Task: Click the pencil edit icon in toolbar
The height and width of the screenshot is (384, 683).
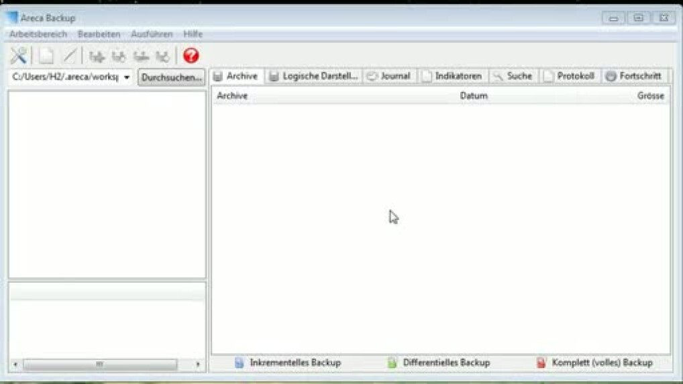Action: coord(70,56)
